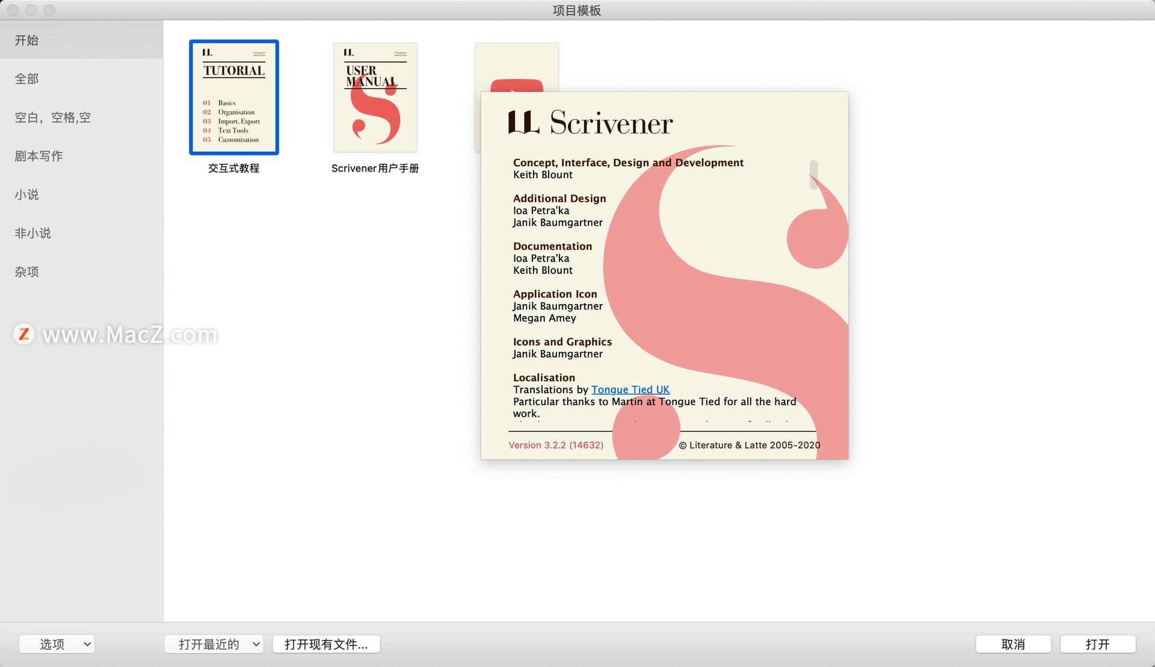Select the 交互式教程 tutorial template thumbnail
Viewport: 1155px width, 667px height.
point(234,98)
